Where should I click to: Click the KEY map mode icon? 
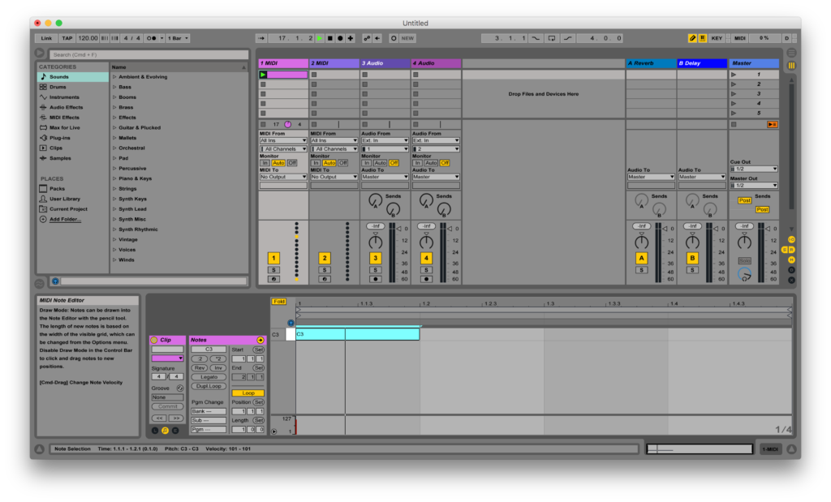click(x=718, y=37)
